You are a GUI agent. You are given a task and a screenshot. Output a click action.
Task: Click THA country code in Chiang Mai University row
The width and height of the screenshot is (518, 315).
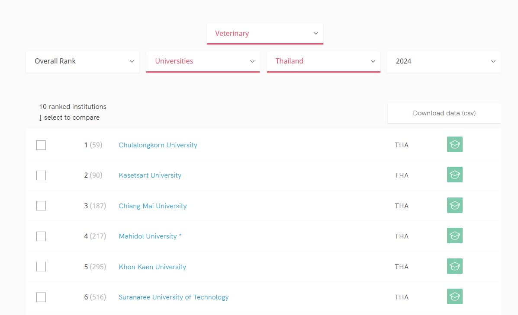402,206
